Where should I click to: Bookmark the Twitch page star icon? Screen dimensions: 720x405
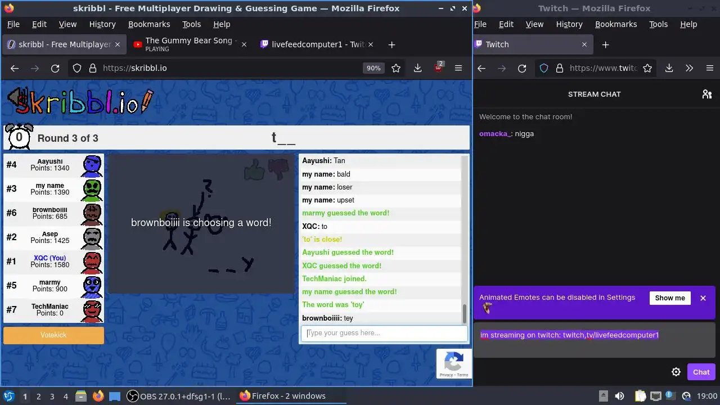click(x=647, y=68)
